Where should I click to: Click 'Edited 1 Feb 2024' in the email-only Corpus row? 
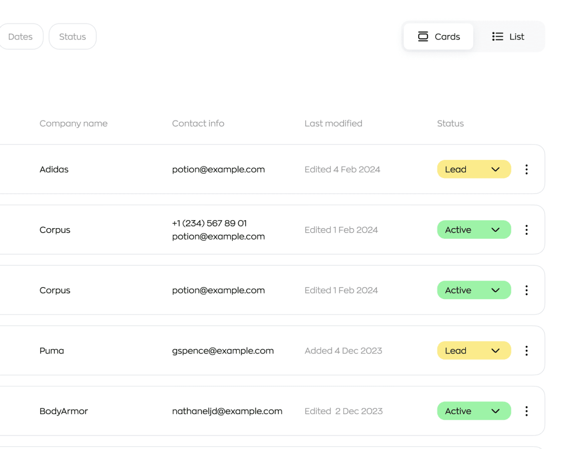341,290
